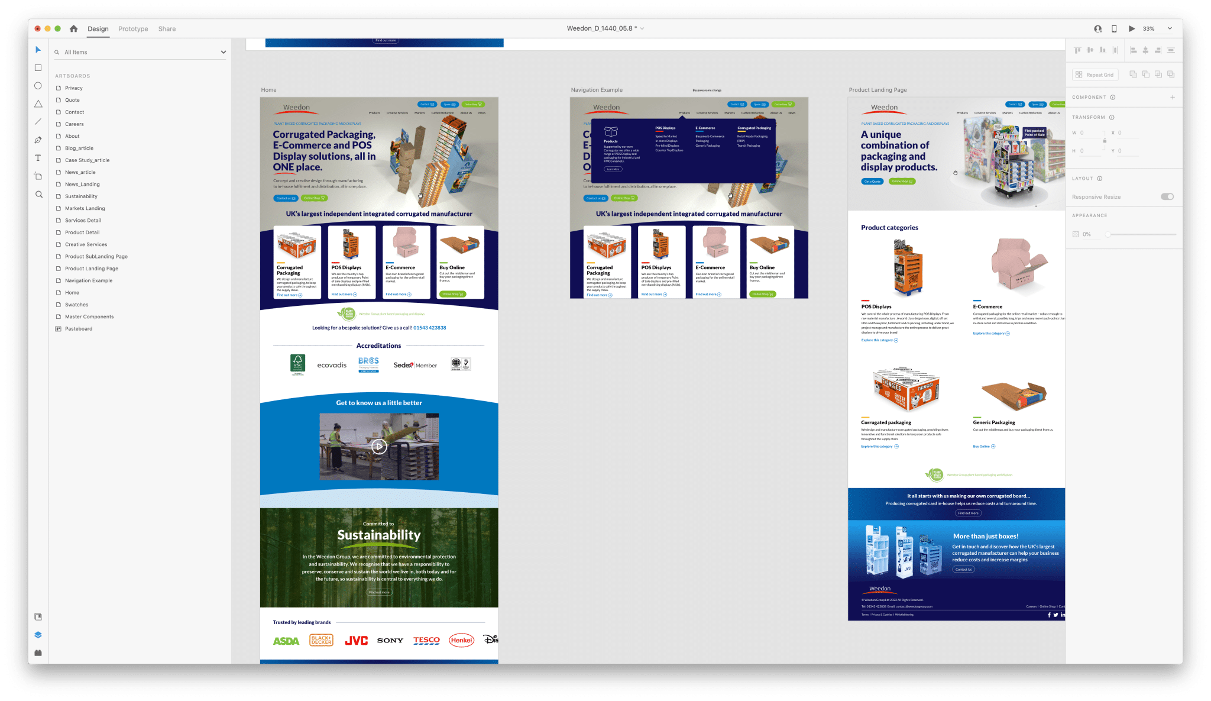Switch to the Share tab
The height and width of the screenshot is (701, 1211).
coord(167,28)
